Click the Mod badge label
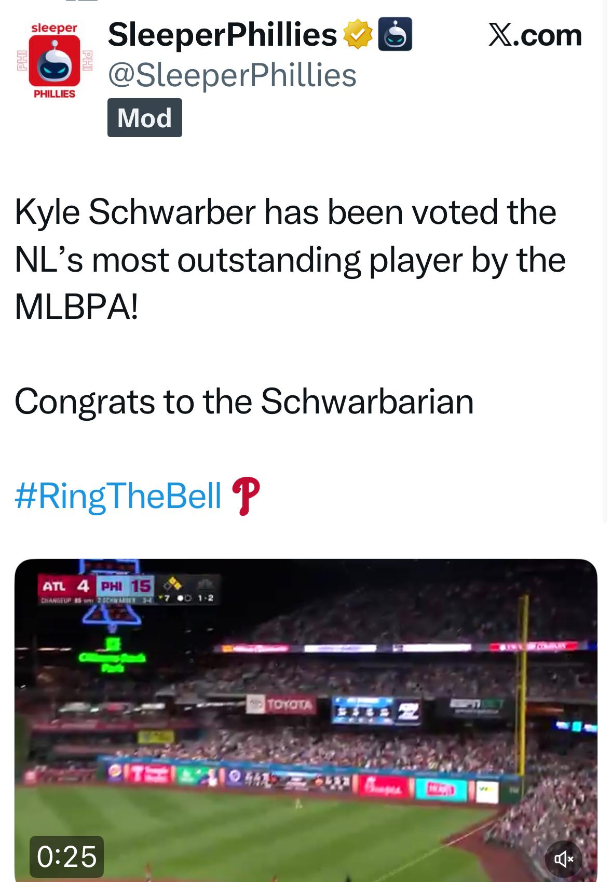The width and height of the screenshot is (612, 882). pyautogui.click(x=144, y=118)
